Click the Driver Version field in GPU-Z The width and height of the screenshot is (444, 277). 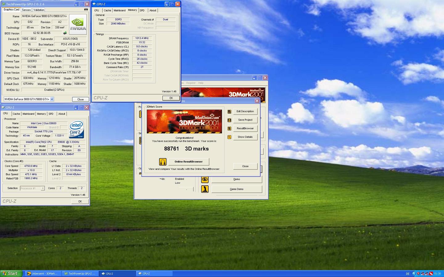click(54, 73)
